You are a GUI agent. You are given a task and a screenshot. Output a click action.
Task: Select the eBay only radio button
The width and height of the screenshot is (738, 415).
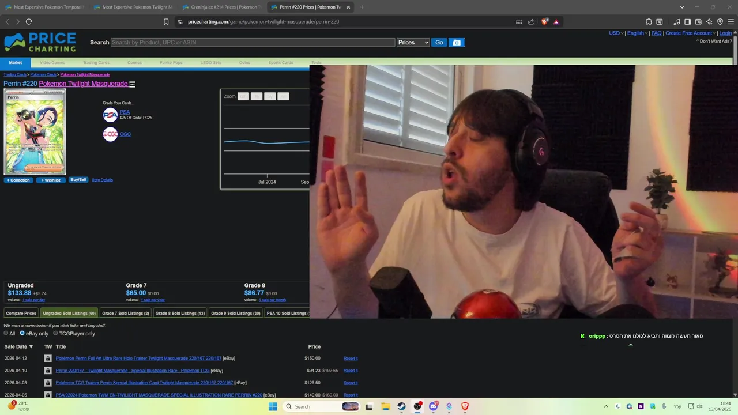tap(22, 333)
